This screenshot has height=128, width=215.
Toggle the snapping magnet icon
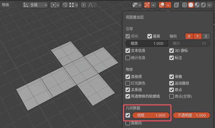[65, 5]
